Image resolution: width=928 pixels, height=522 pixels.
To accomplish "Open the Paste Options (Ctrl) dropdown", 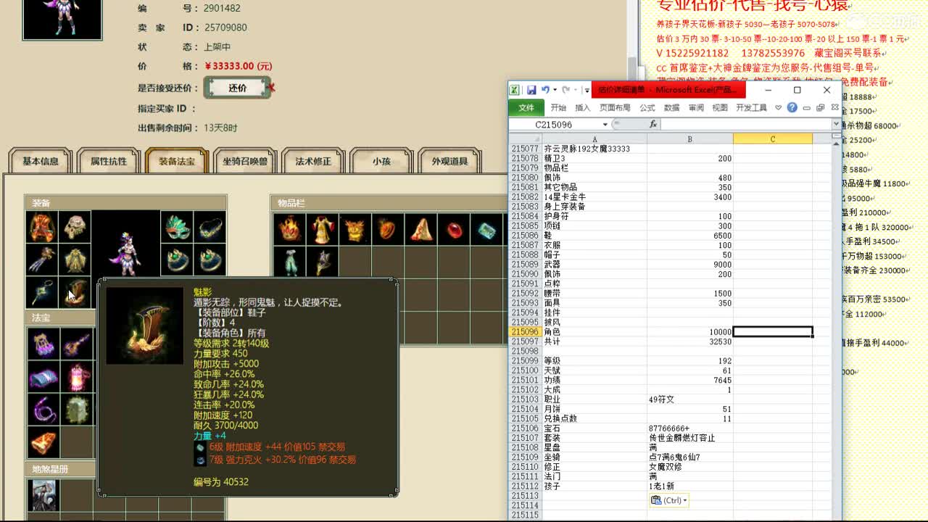I will tap(668, 500).
